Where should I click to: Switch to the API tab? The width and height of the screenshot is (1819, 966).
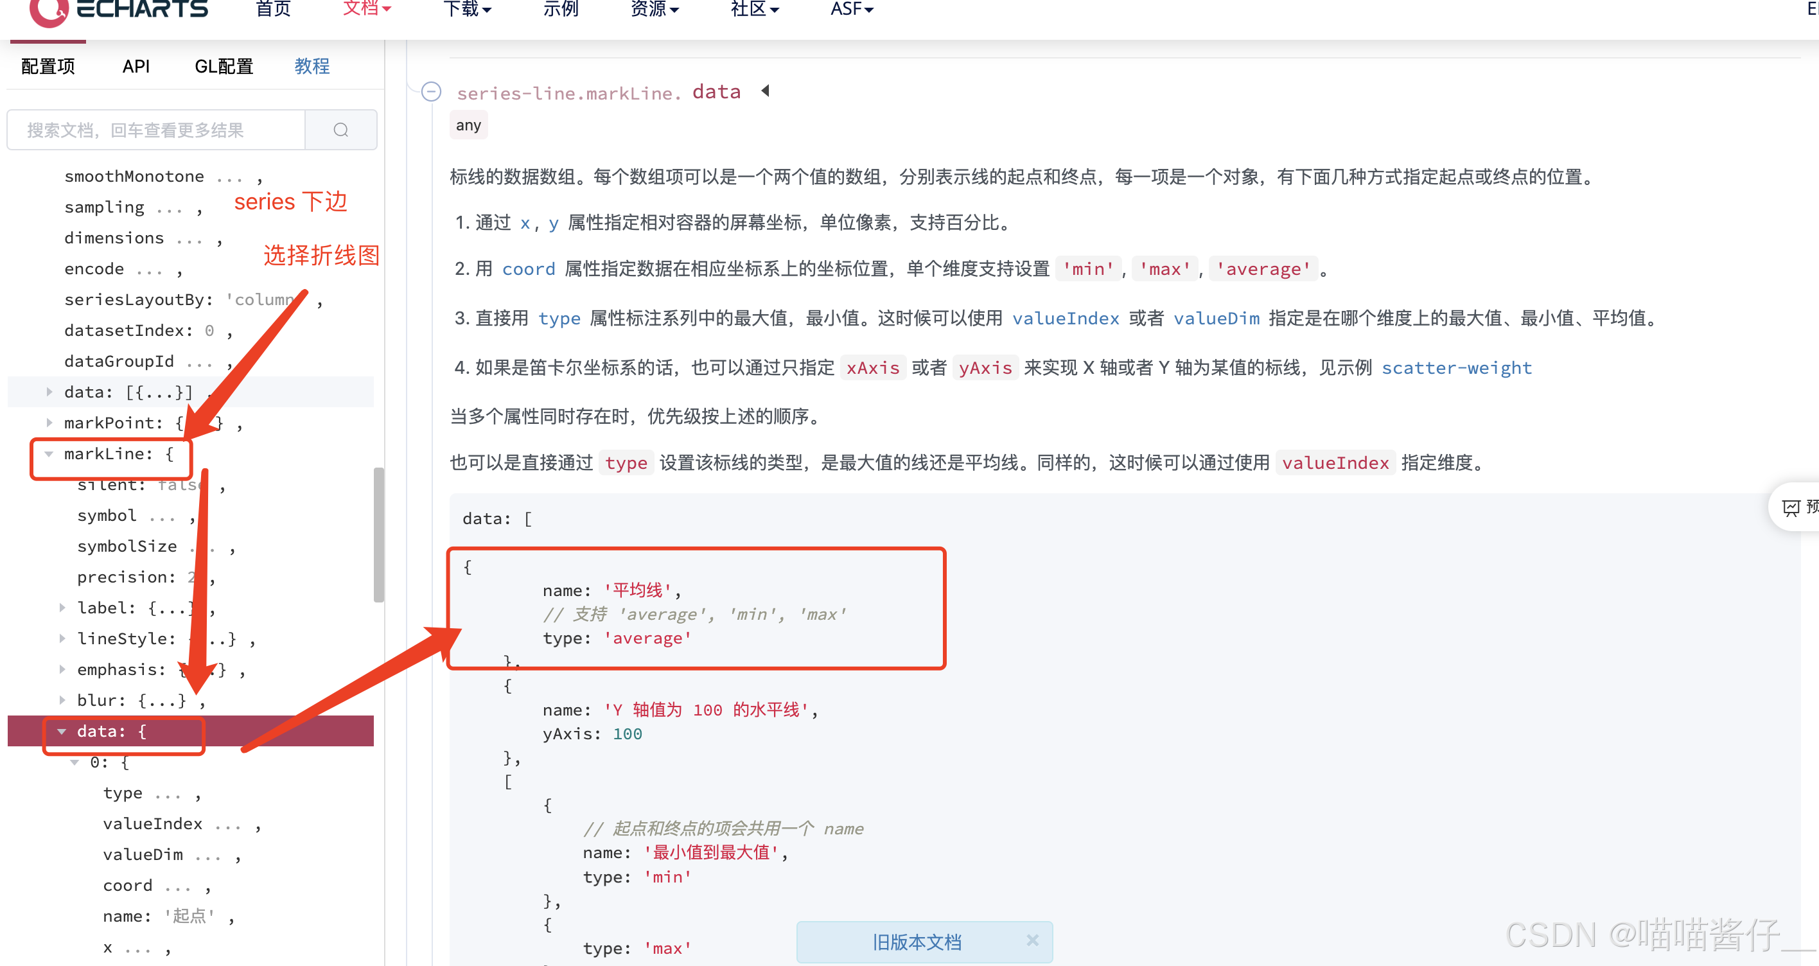point(136,66)
